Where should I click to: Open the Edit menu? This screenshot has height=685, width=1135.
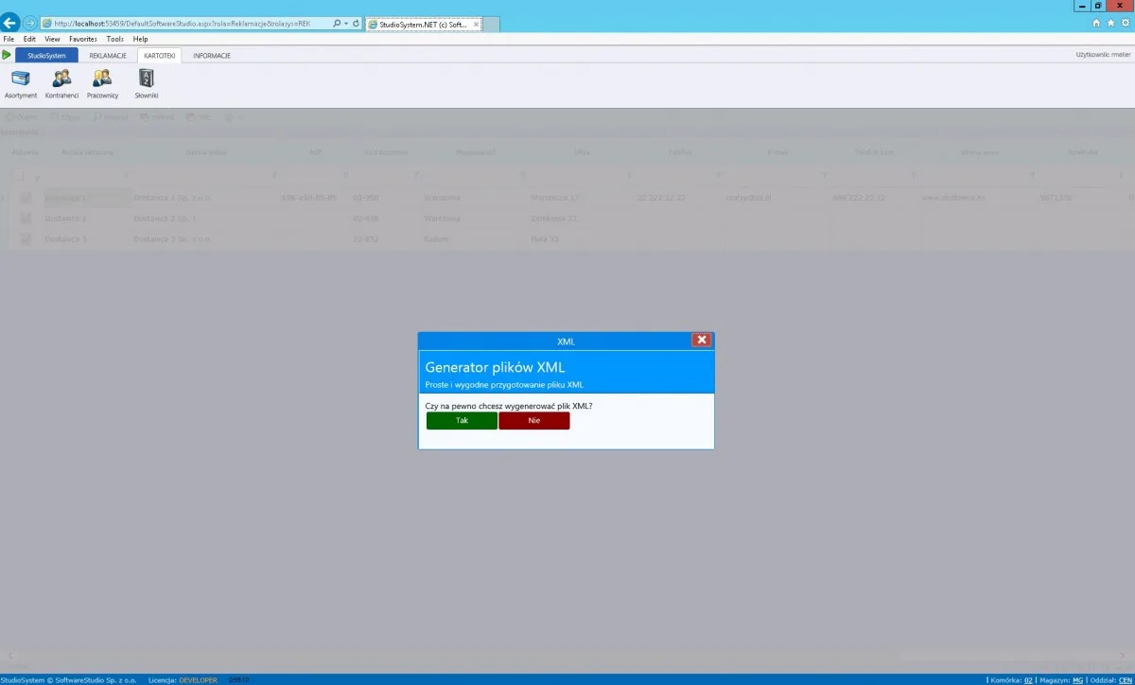pyautogui.click(x=29, y=39)
